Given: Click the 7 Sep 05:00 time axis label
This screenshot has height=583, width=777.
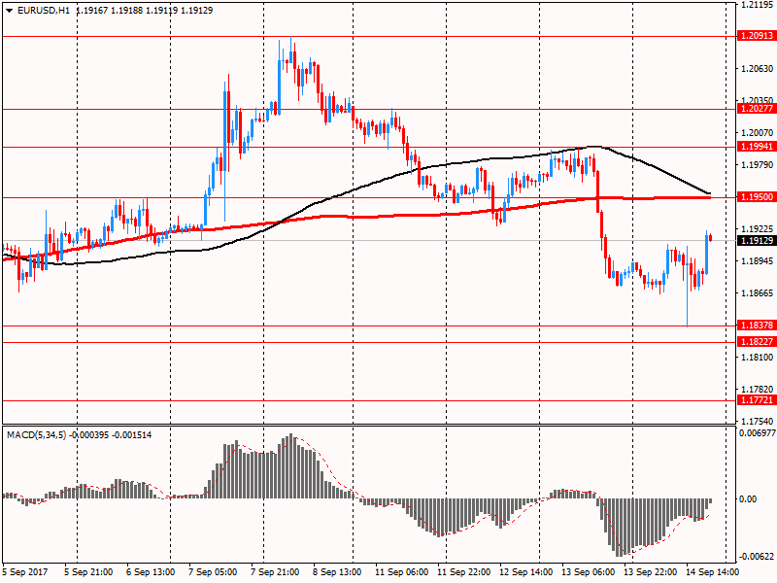Looking at the screenshot, I should 213,571.
